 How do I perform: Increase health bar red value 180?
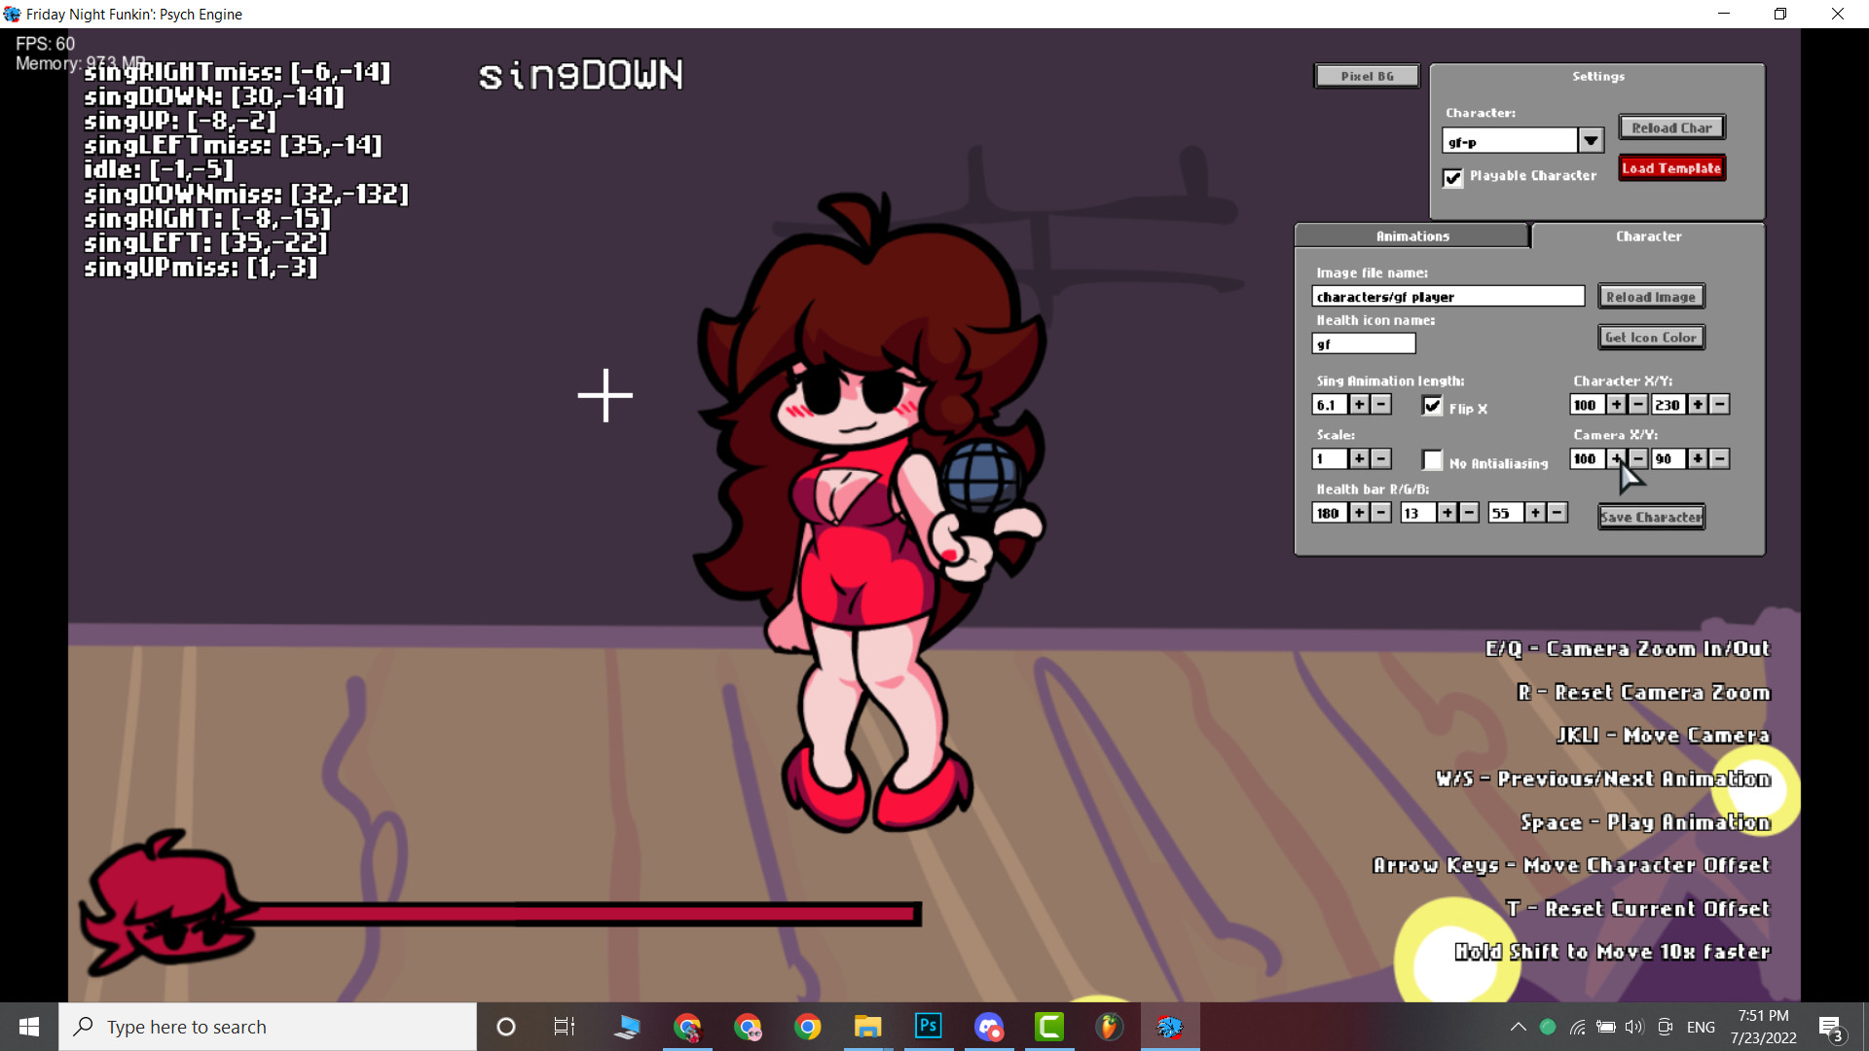[1359, 513]
